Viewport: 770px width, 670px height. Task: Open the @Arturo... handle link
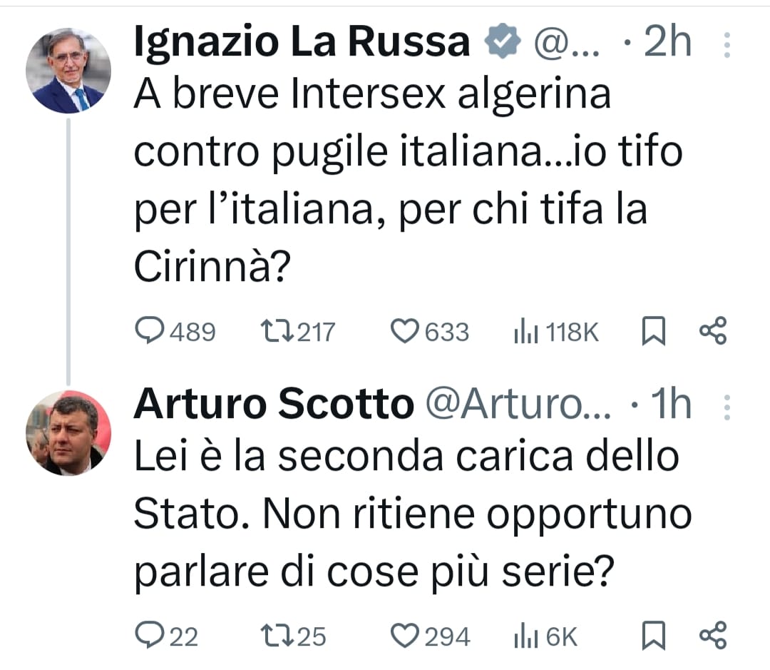coord(518,407)
